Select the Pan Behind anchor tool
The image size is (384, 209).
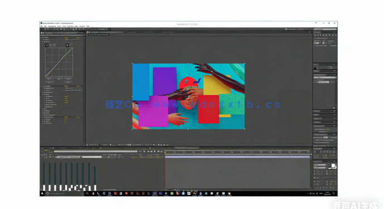point(57,29)
